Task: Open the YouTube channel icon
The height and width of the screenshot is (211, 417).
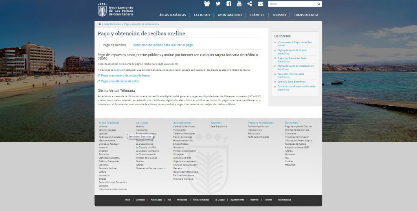Action: coord(239,4)
